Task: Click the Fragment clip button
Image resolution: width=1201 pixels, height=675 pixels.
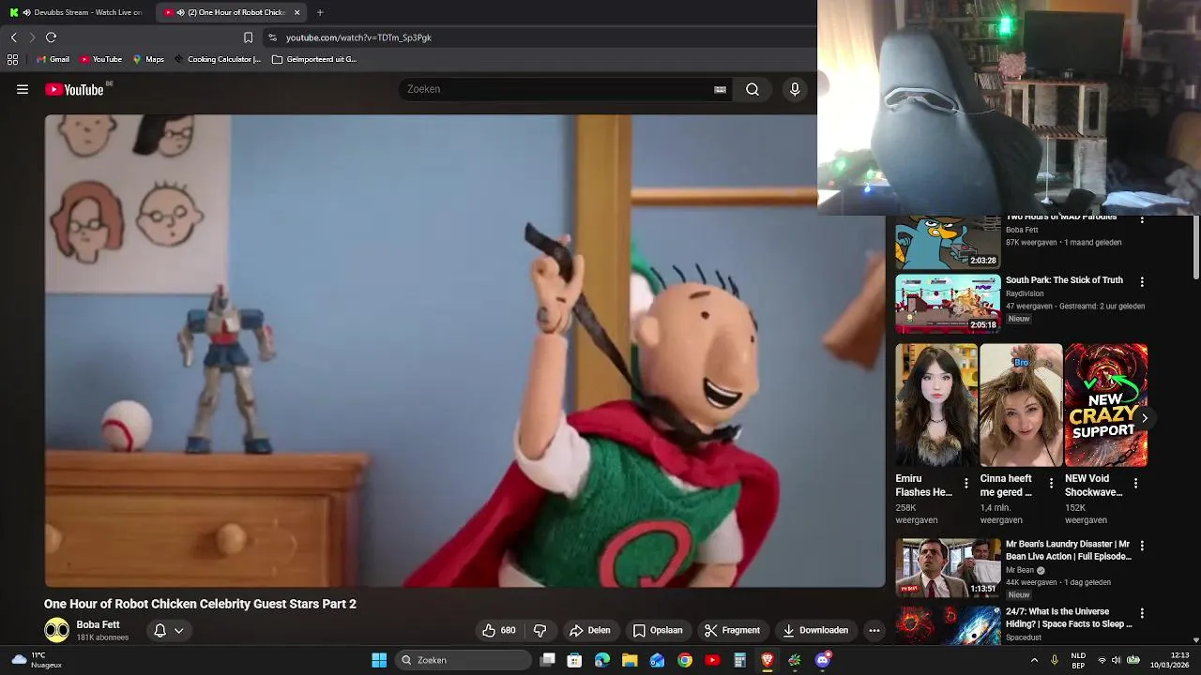Action: click(x=732, y=631)
